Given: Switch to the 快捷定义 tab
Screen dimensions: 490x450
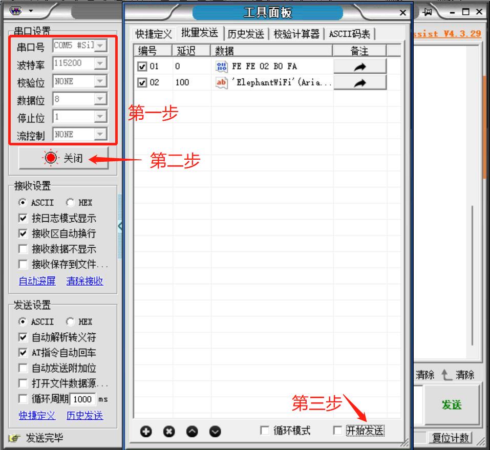Looking at the screenshot, I should pyautogui.click(x=154, y=34).
